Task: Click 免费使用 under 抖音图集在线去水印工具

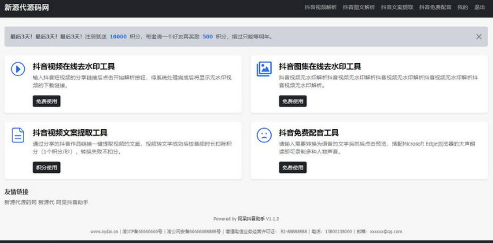Action: tap(292, 101)
